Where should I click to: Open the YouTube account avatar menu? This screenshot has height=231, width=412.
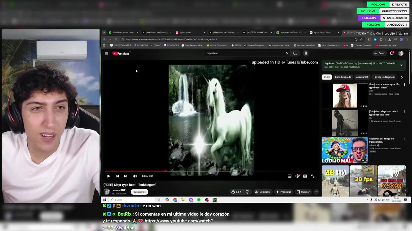[401, 53]
